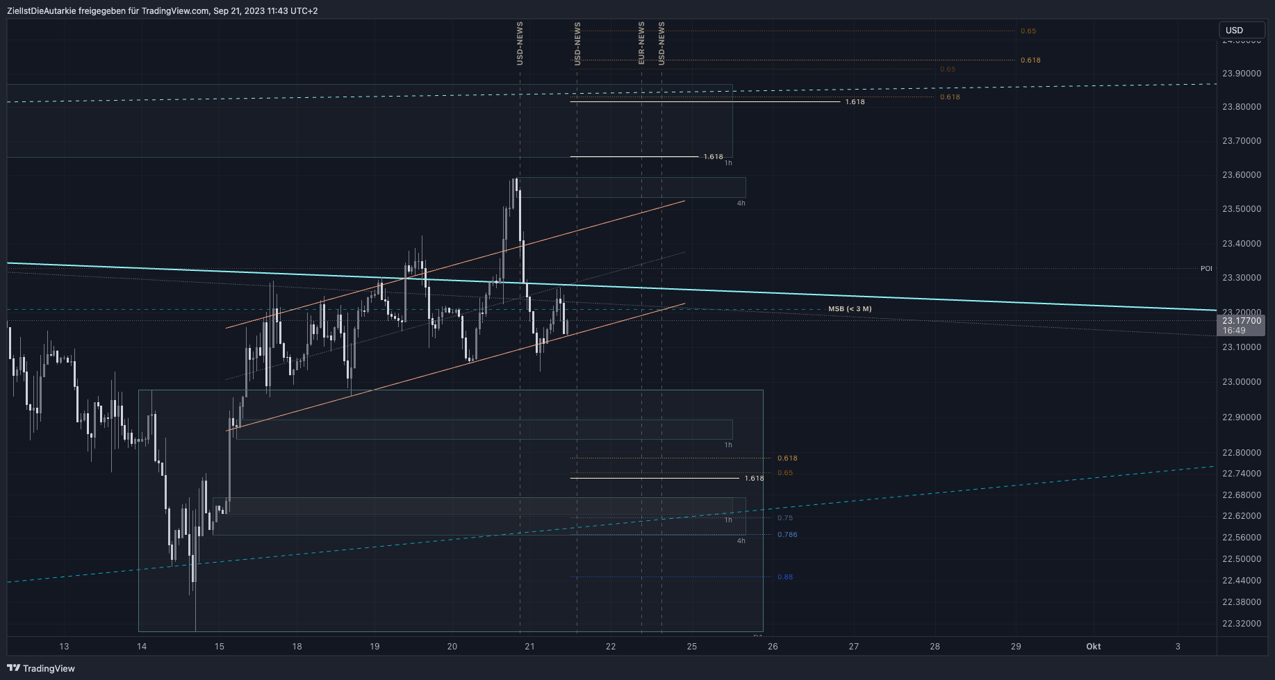Viewport: 1275px width, 680px height.
Task: Click date 22 on the time axis
Action: (611, 646)
